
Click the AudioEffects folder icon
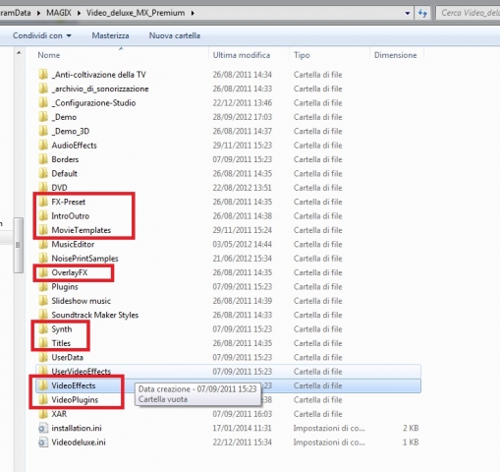click(43, 145)
